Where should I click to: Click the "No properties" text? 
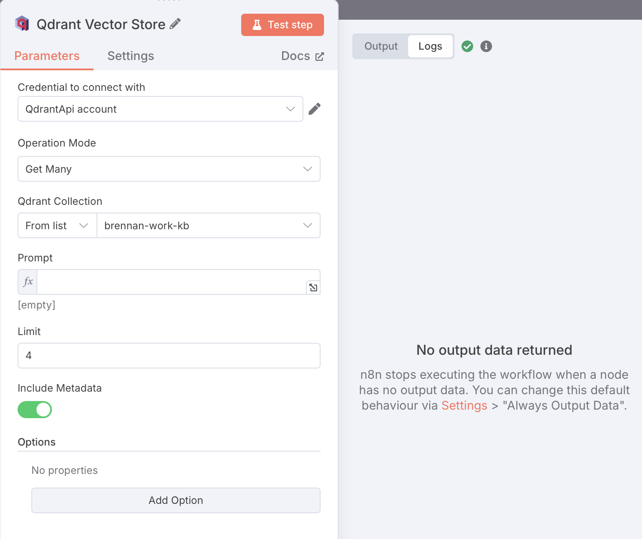pos(65,470)
